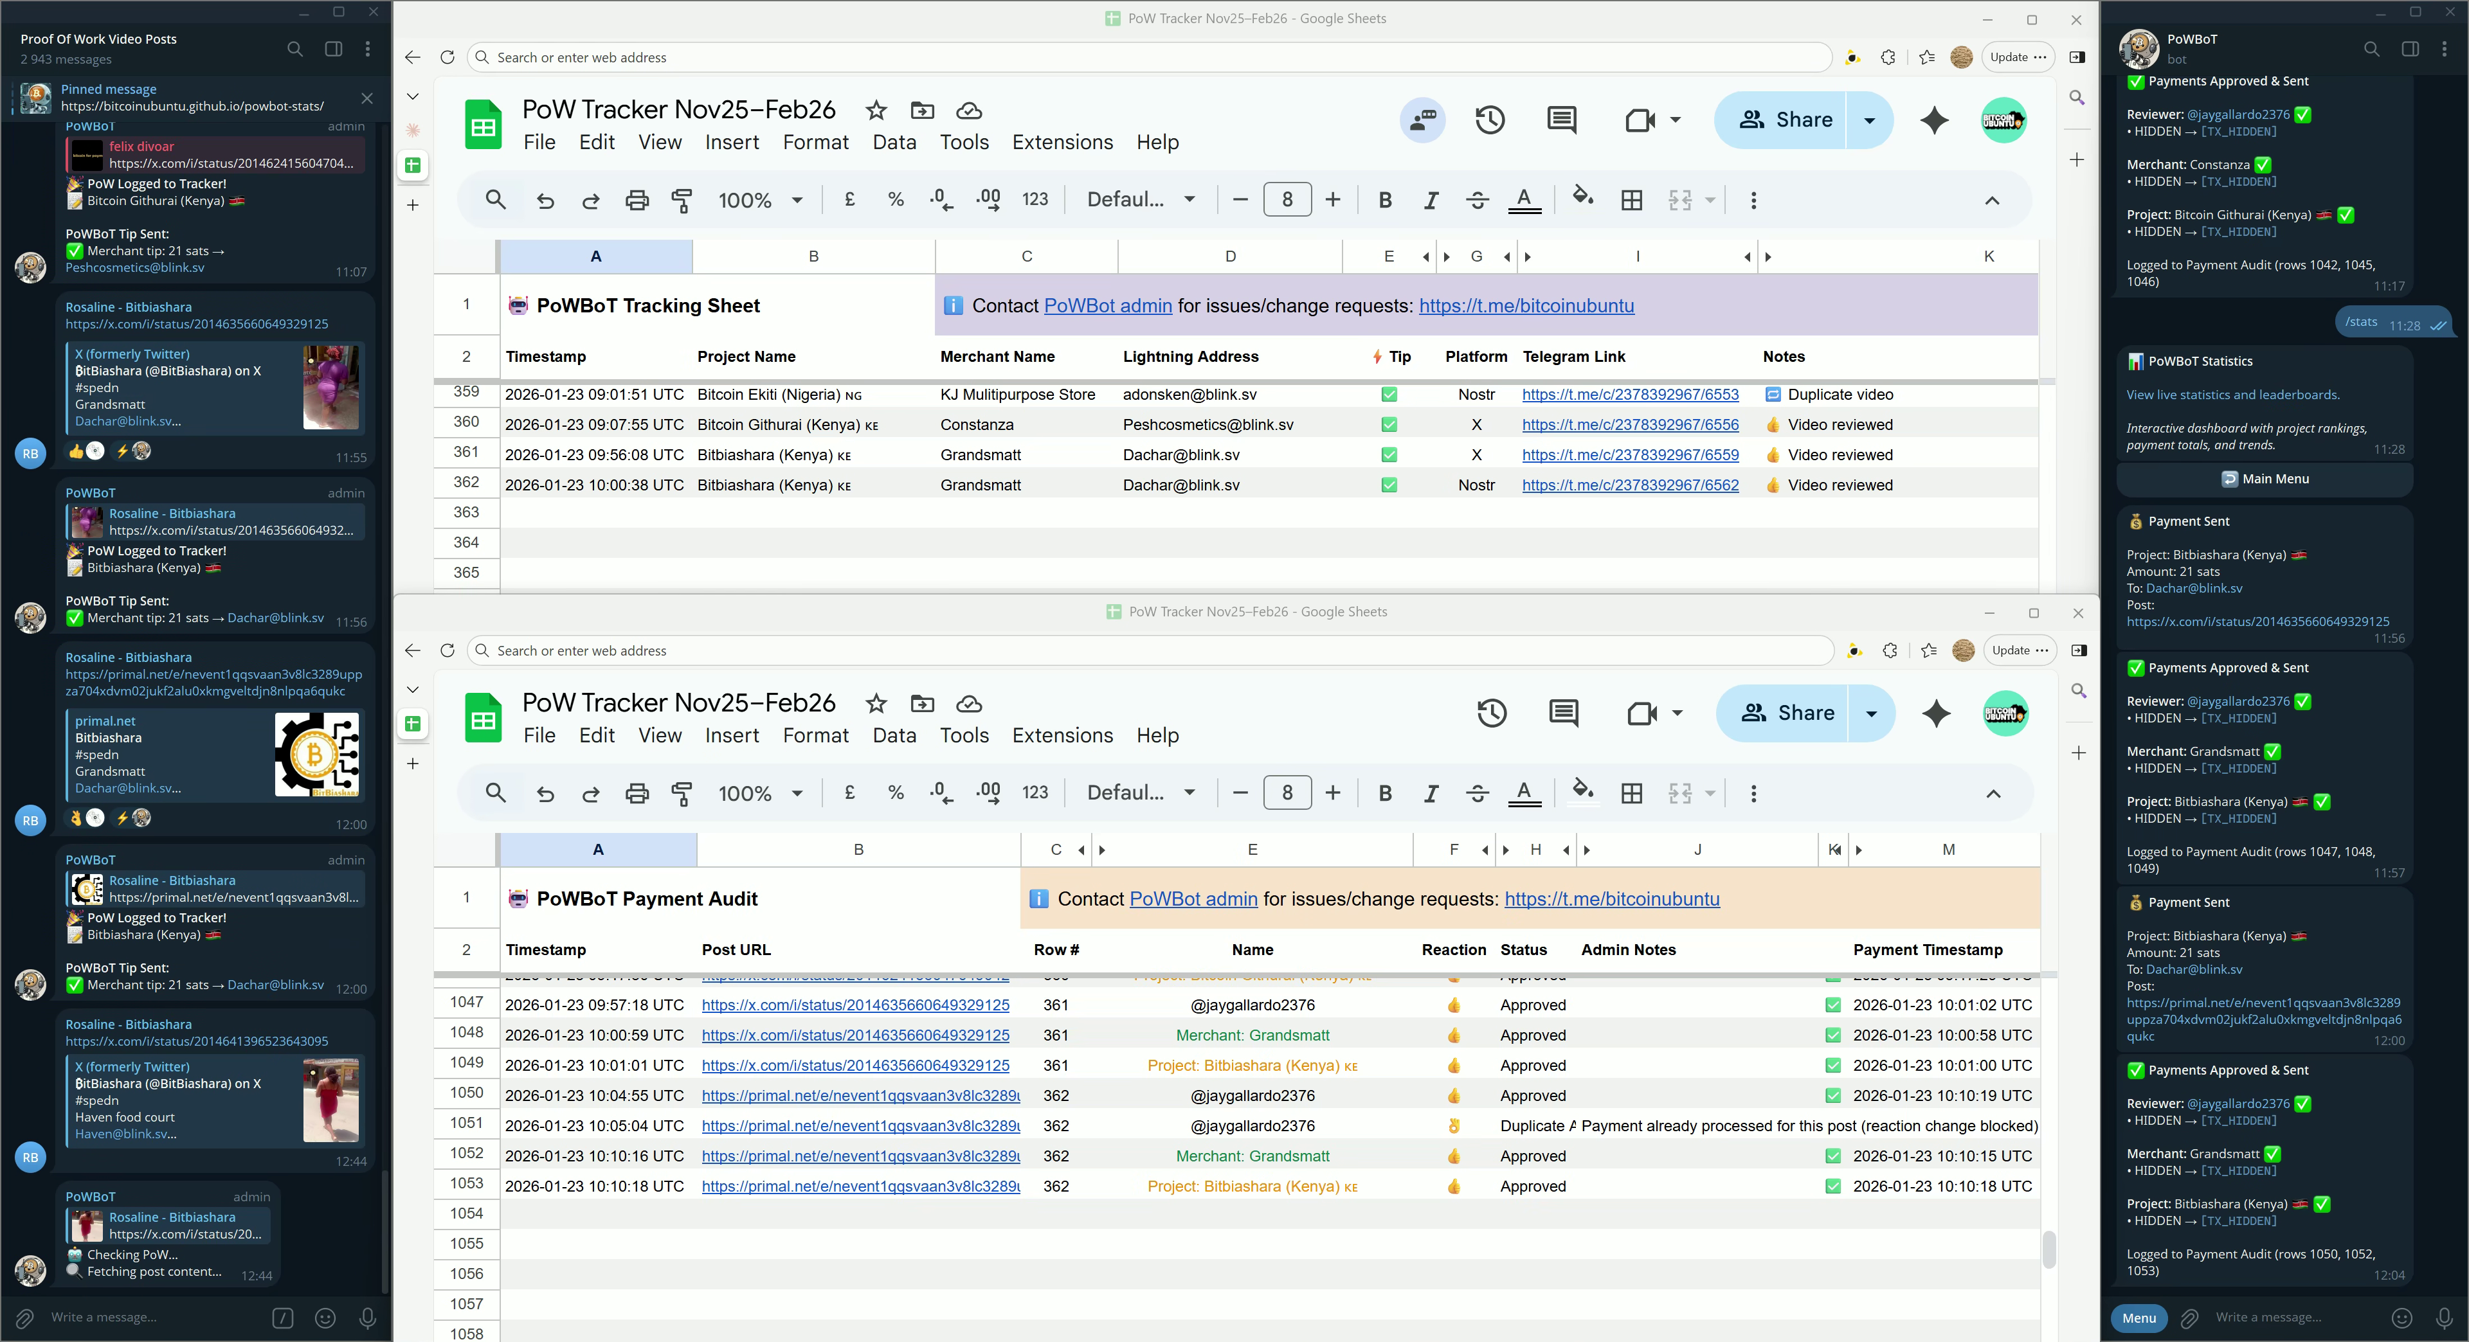Star the top PoW Tracker document
Screen dimensions: 2469x1342
pos(875,111)
